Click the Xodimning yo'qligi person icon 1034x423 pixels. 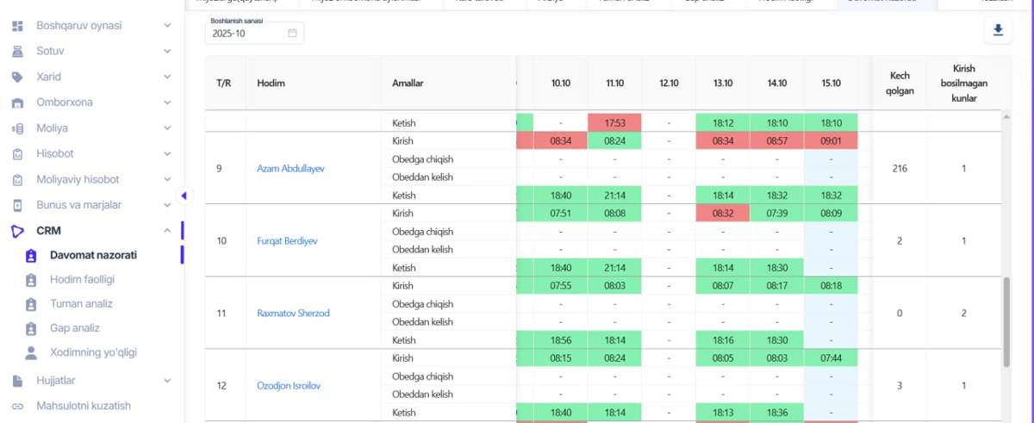point(31,352)
